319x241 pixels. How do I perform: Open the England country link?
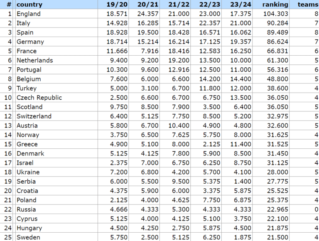(29, 14)
